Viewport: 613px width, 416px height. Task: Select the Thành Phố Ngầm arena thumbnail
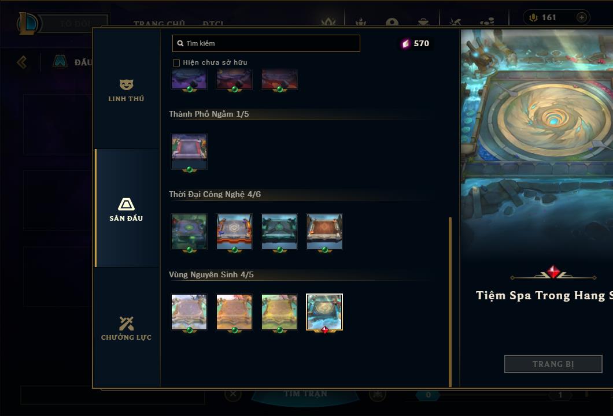point(189,151)
